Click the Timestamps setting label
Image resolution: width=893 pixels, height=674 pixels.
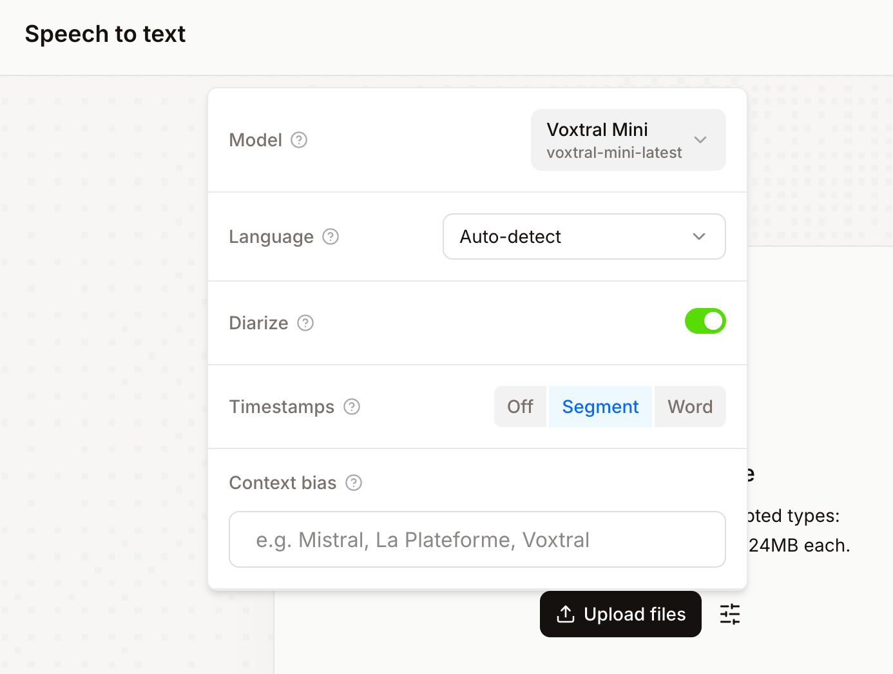[282, 407]
